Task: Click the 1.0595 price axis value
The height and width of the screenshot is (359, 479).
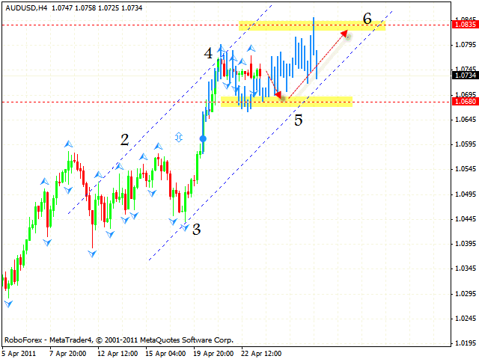Action: 466,144
